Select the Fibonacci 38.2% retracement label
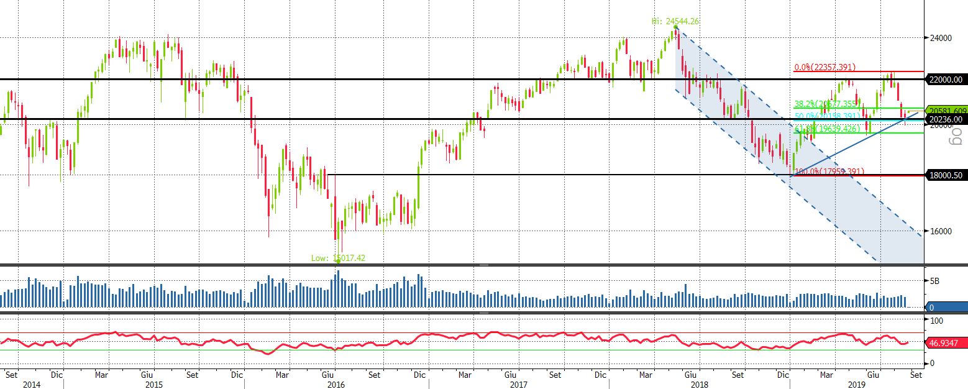This screenshot has width=968, height=389. (x=828, y=104)
